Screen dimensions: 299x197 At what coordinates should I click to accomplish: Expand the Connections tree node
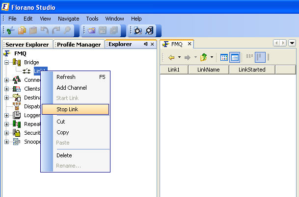[6, 80]
